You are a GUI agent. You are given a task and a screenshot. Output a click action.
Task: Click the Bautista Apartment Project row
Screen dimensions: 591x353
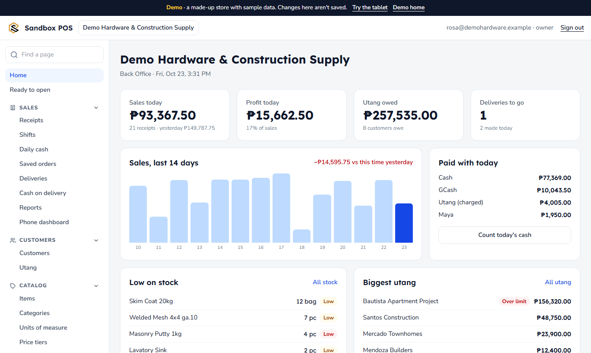[467, 301]
